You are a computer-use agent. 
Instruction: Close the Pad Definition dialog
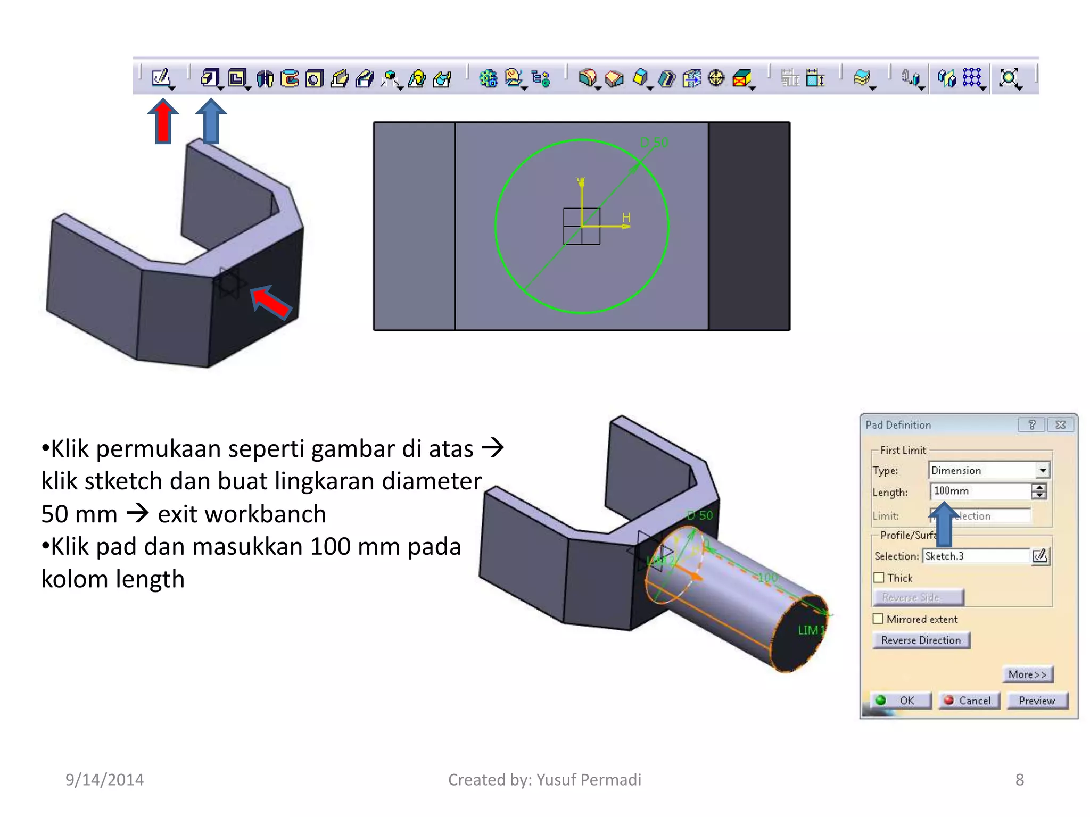tap(1060, 424)
